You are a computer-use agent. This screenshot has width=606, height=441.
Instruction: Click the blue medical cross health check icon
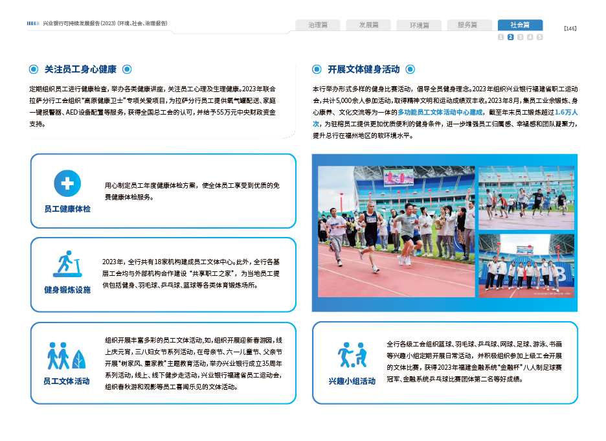click(x=67, y=183)
